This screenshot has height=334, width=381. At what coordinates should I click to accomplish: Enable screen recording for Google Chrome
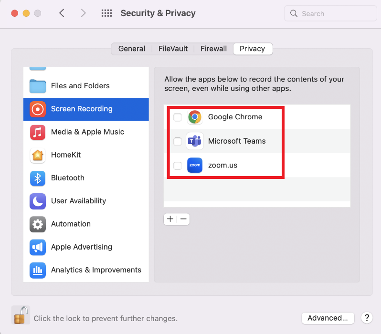pos(178,117)
